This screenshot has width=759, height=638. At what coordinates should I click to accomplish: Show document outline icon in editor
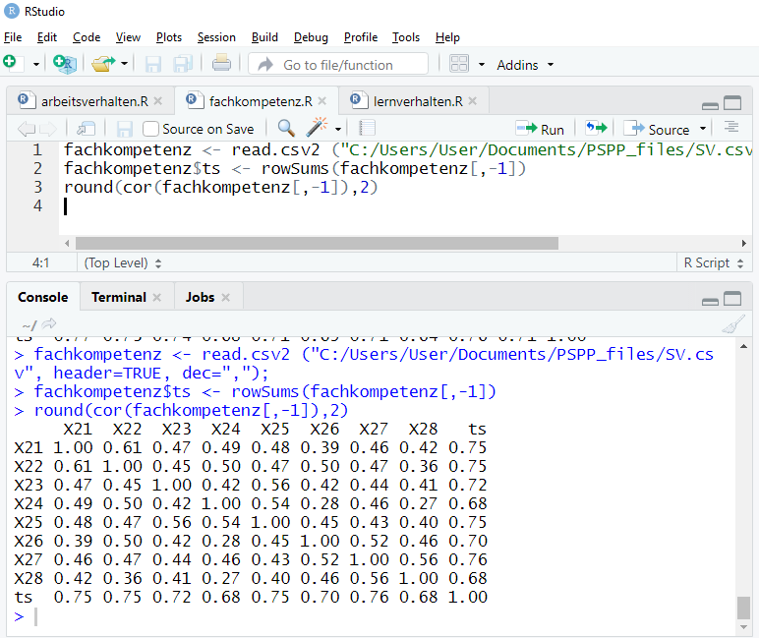731,129
